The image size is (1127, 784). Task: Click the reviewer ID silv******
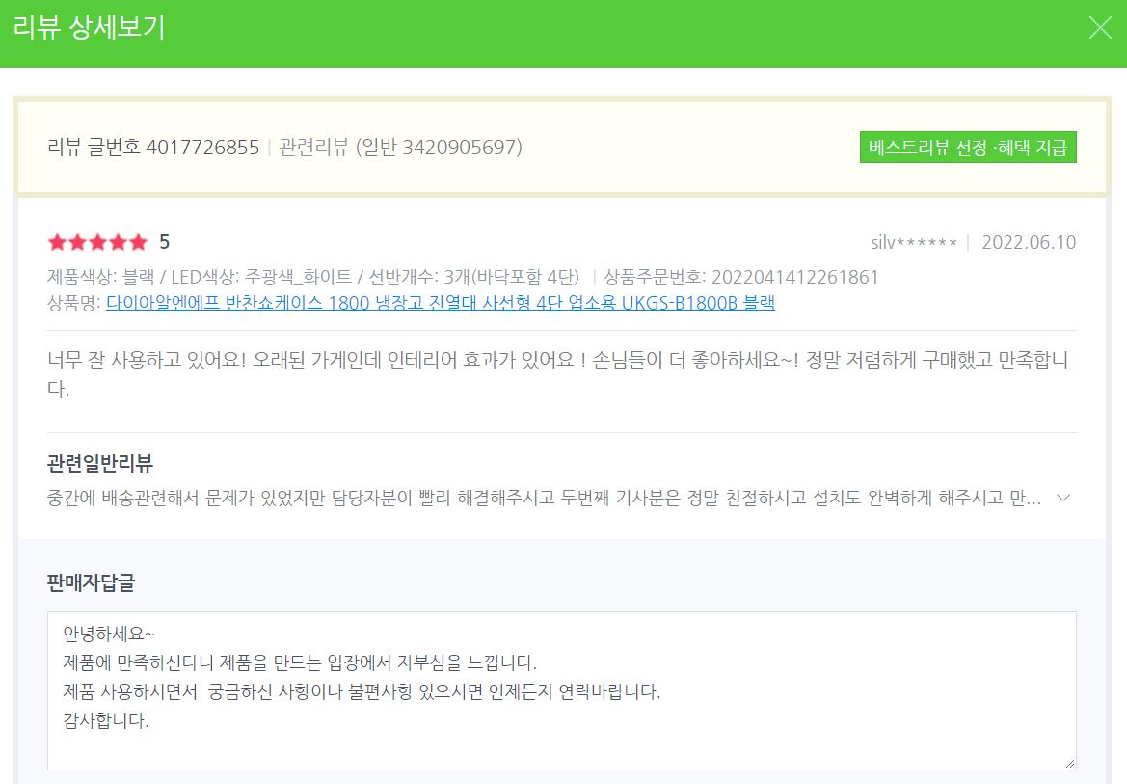coord(913,242)
